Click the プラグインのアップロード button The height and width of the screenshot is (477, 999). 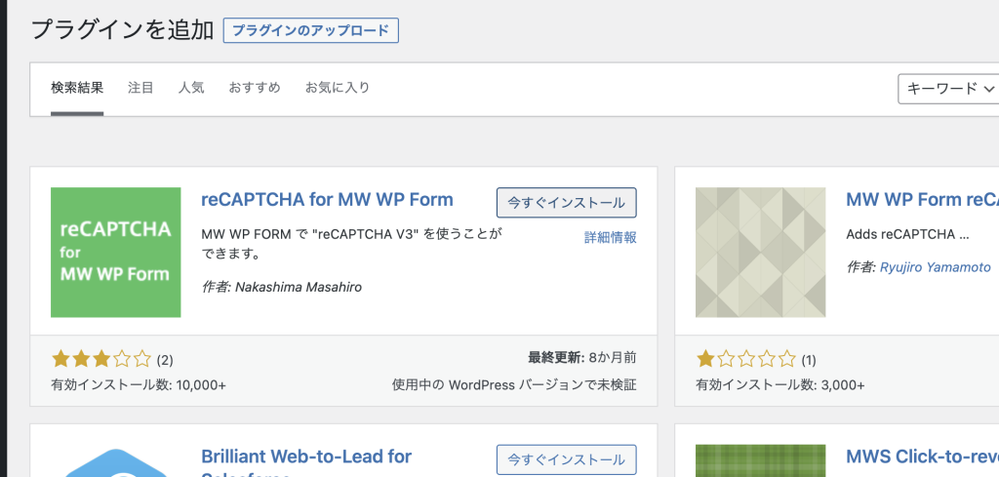point(310,30)
